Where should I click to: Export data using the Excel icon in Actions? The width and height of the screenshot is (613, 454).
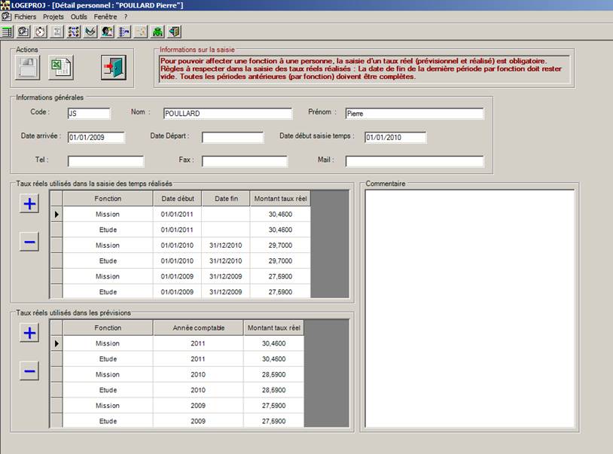pyautogui.click(x=60, y=68)
